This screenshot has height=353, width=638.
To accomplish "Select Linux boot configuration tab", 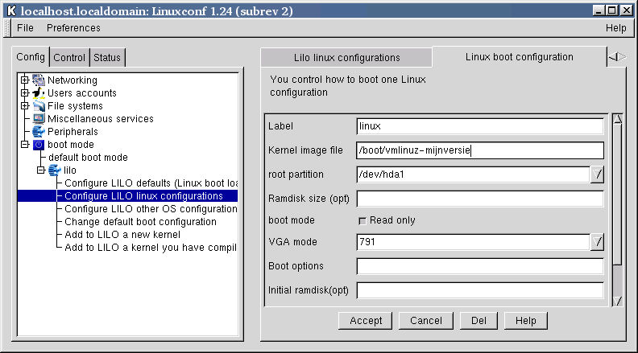I will click(x=520, y=57).
